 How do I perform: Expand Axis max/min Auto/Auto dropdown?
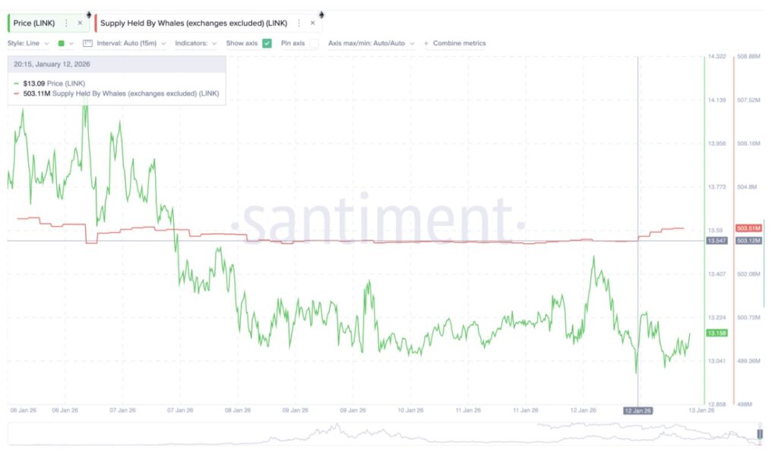(x=372, y=43)
